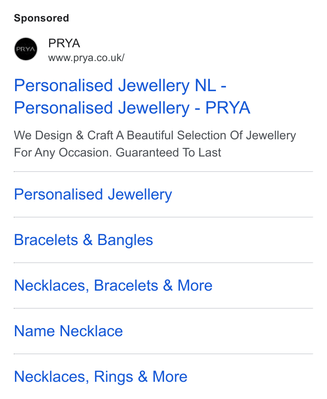
Task: Click the ad description about Design & Craft
Action: tap(155, 144)
